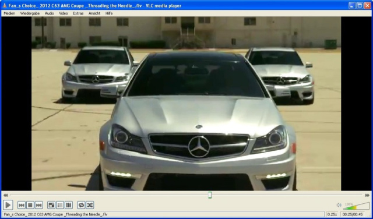Click the 0.25x playback speed indicator

[x=332, y=214]
